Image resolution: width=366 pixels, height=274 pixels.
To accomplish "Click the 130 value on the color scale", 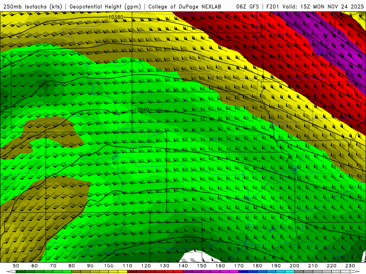I will click(165, 266).
